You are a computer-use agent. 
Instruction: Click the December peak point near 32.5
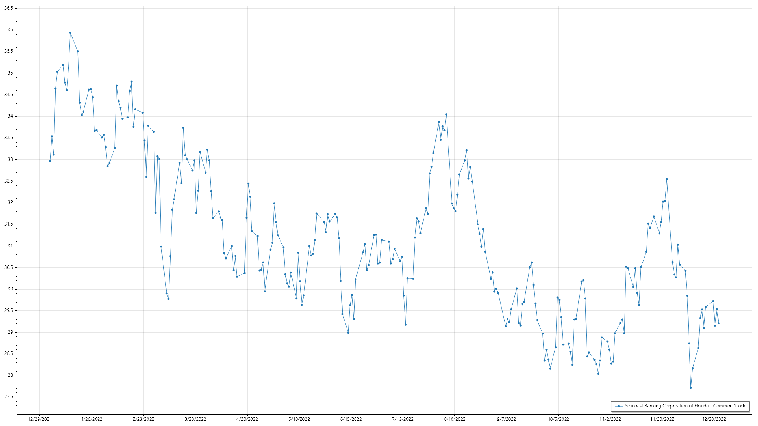pos(667,179)
